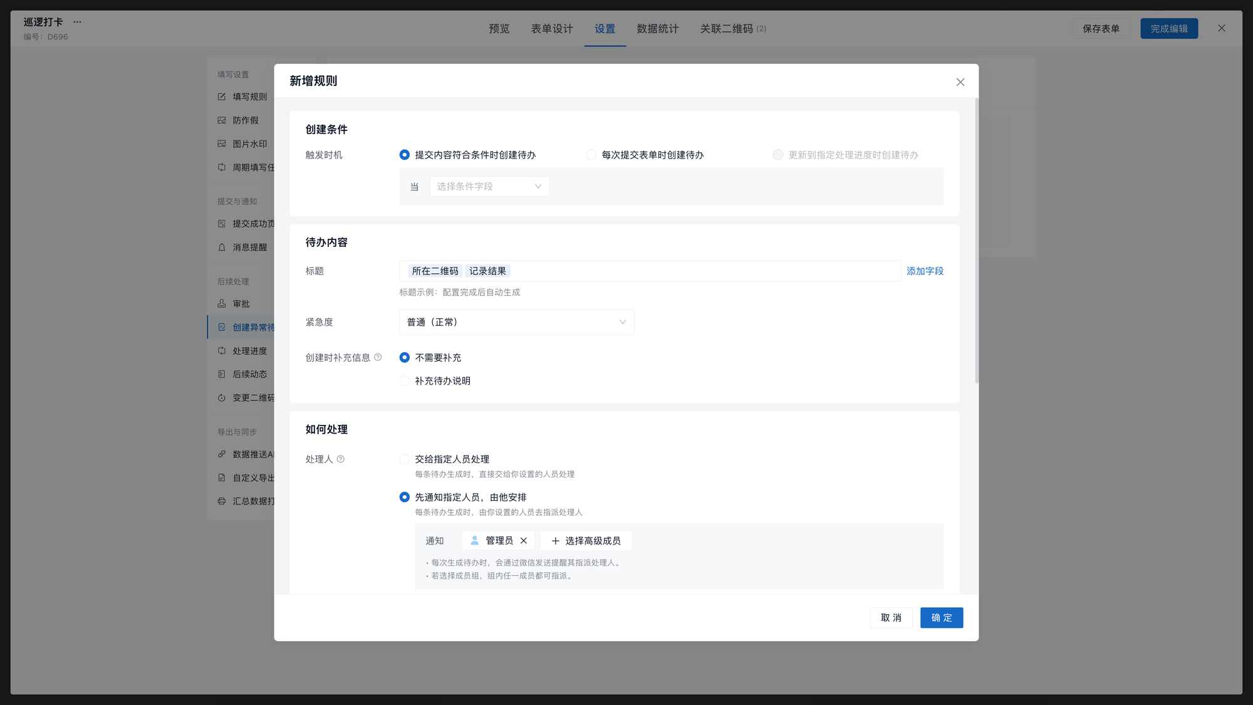Click the 防作假 sidebar icon
This screenshot has width=1253, height=705.
coord(222,120)
